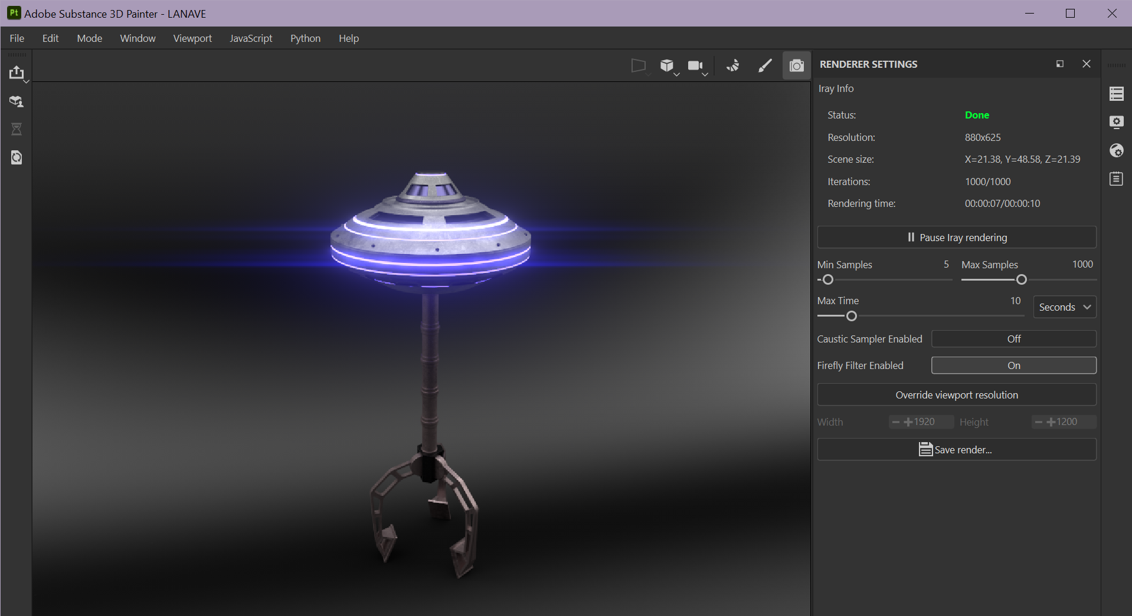This screenshot has height=616, width=1132.
Task: Click the Iray Info section heading
Action: (836, 88)
